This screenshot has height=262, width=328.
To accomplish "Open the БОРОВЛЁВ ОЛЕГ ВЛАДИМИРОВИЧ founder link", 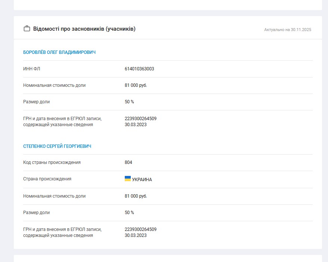I will (59, 52).
